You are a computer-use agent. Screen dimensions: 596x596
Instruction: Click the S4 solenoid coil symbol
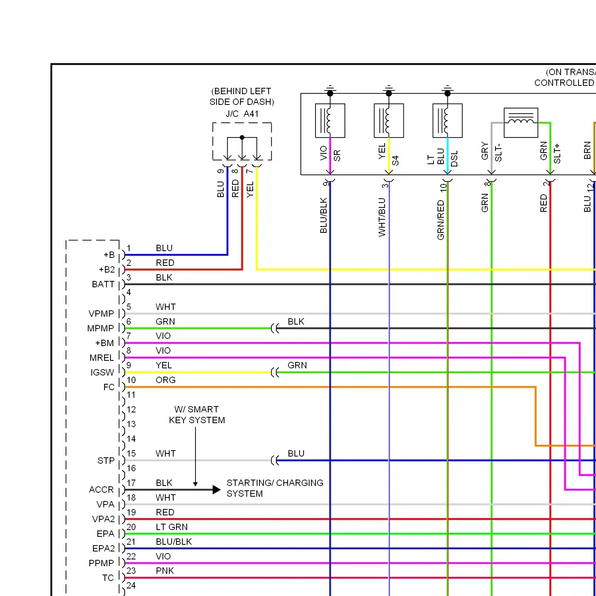coord(389,120)
